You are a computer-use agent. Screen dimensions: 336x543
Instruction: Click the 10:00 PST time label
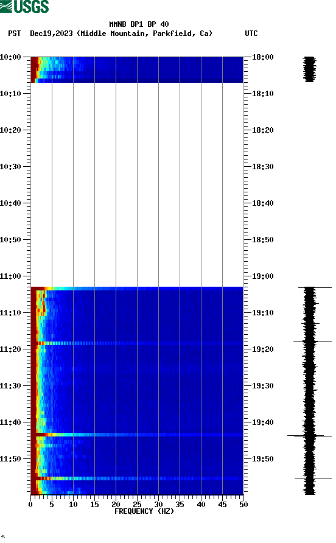coord(10,57)
